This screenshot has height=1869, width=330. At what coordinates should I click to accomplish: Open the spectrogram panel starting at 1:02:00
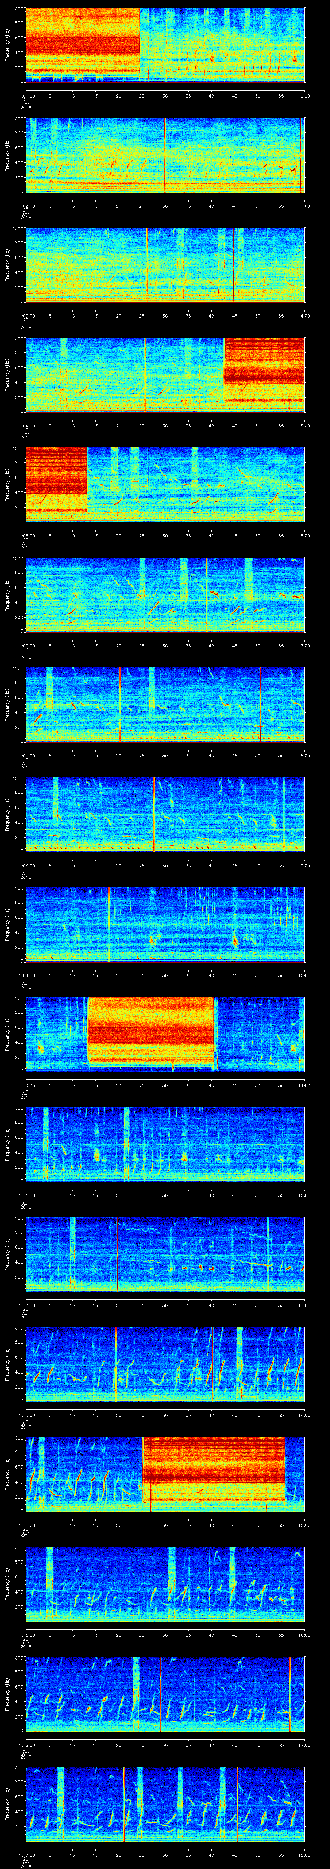point(165,155)
